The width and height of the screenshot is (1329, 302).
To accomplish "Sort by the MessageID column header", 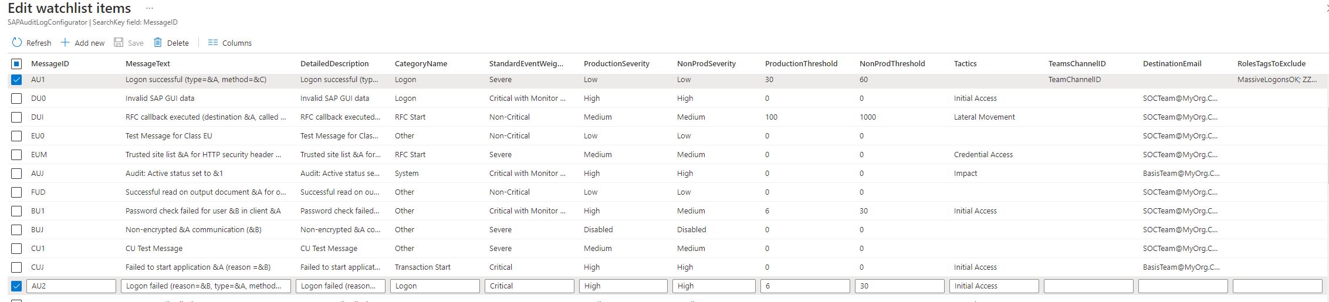I will (50, 64).
